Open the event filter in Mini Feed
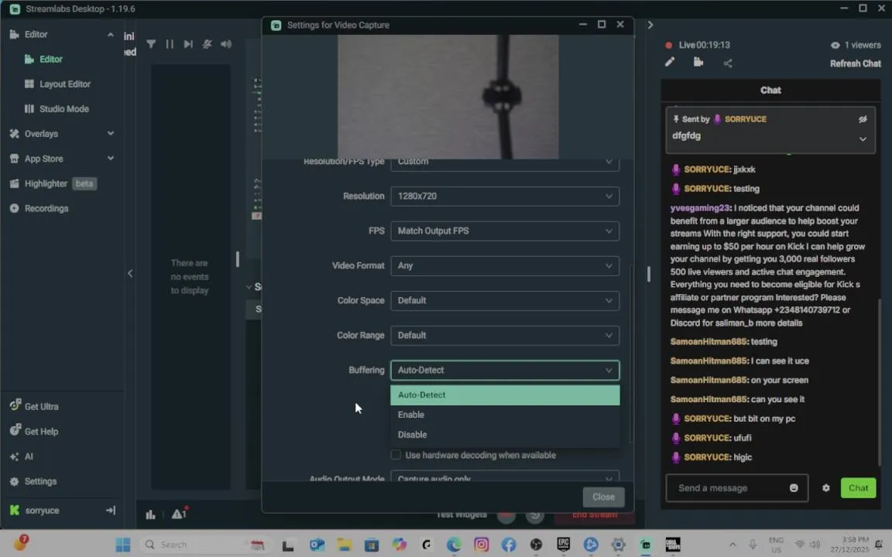Screen dimensions: 892x557 (x=151, y=44)
